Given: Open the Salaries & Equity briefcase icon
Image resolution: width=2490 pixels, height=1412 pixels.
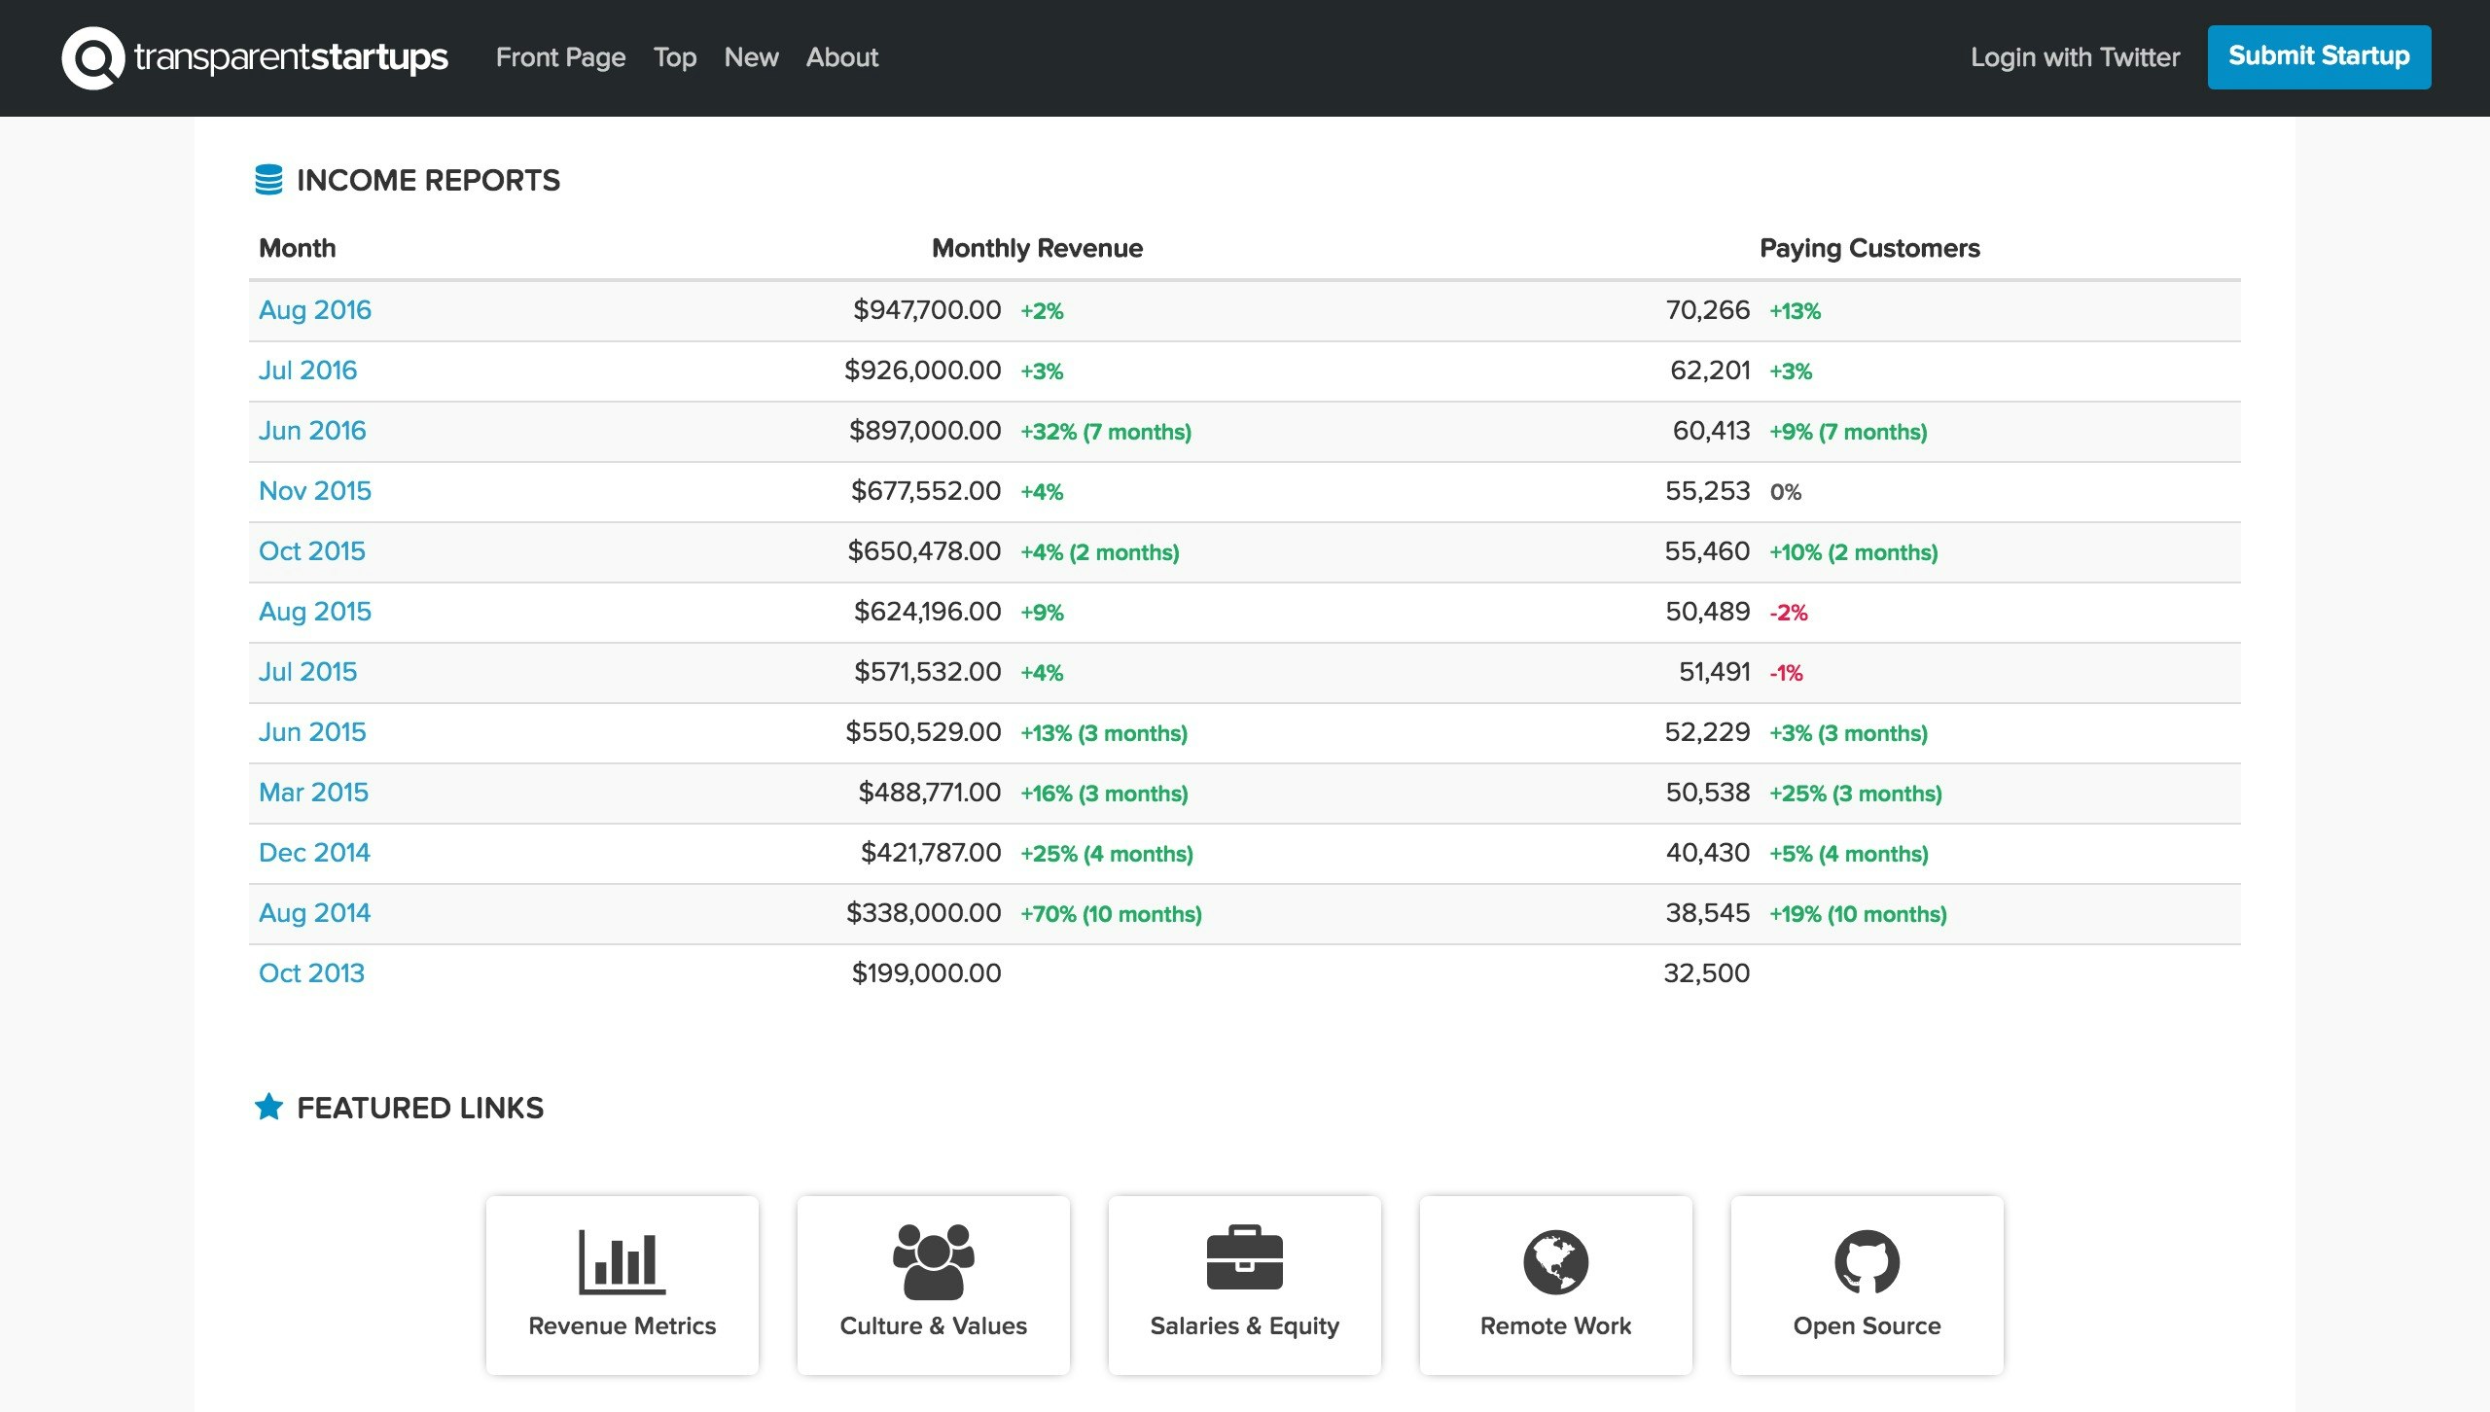Looking at the screenshot, I should click(1244, 1258).
